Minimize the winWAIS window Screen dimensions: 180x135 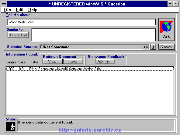click(x=170, y=4)
